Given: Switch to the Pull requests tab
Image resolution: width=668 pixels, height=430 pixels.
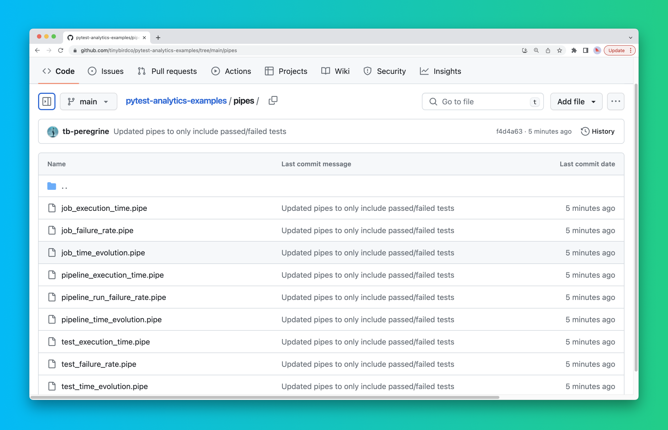Looking at the screenshot, I should pyautogui.click(x=168, y=71).
